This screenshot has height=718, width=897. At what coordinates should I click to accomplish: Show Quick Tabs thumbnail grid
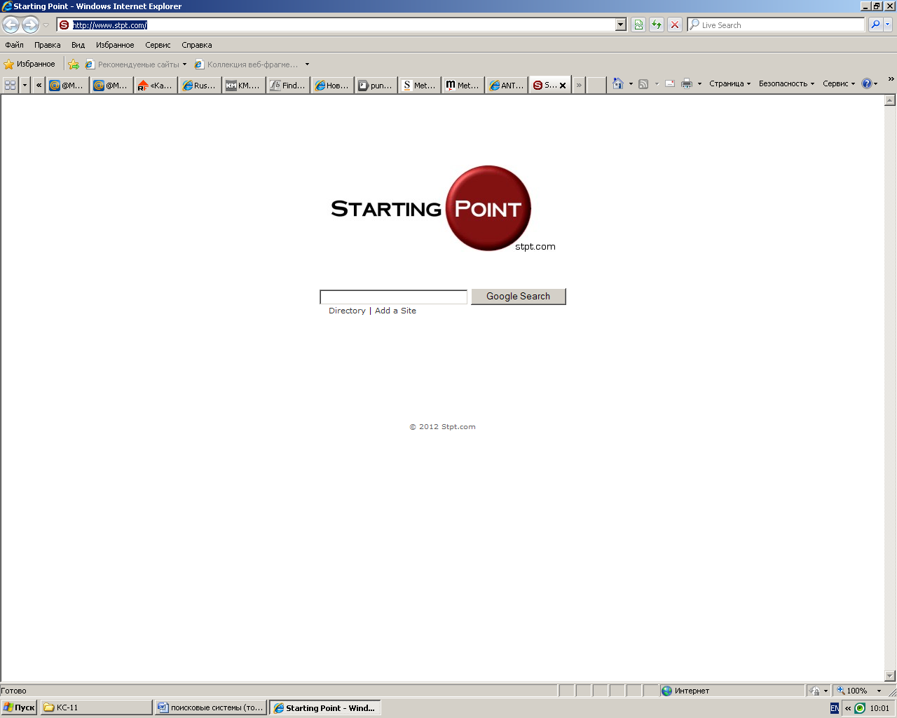(x=11, y=85)
